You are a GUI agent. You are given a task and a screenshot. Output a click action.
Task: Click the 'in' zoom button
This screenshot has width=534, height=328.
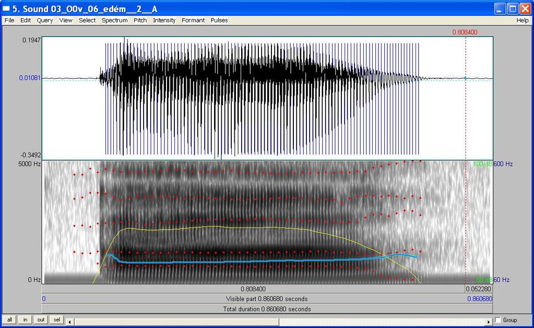[x=25, y=320]
